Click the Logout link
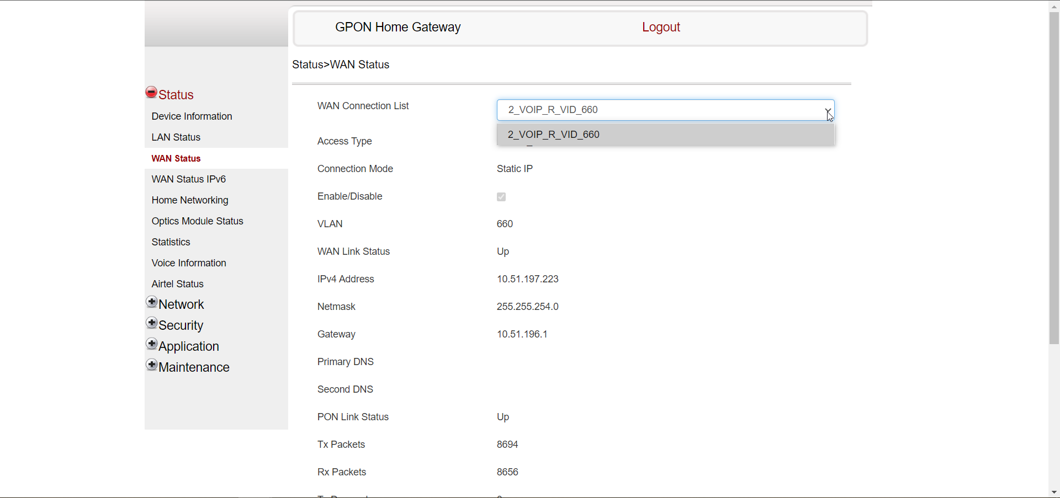 coord(660,27)
